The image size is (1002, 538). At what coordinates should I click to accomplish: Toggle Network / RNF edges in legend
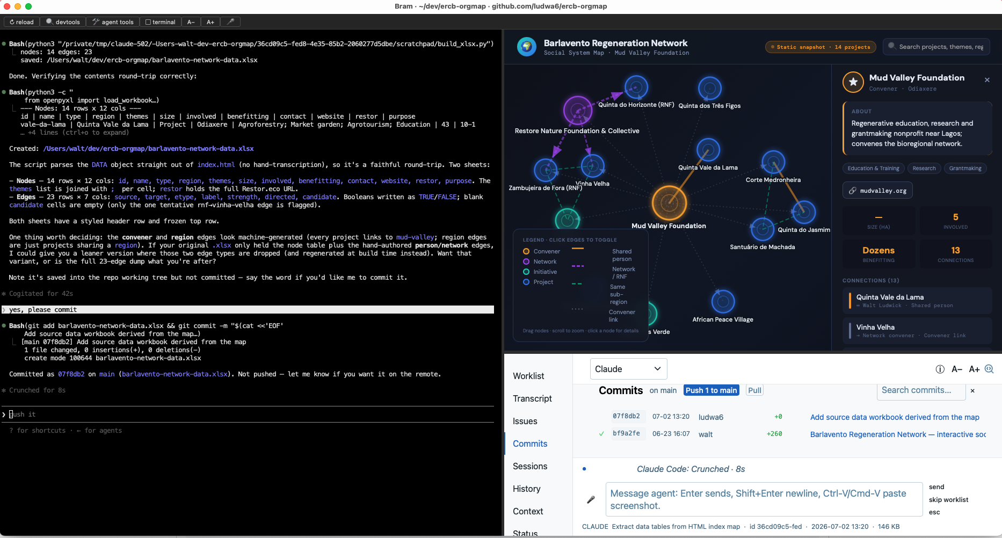[x=604, y=272]
